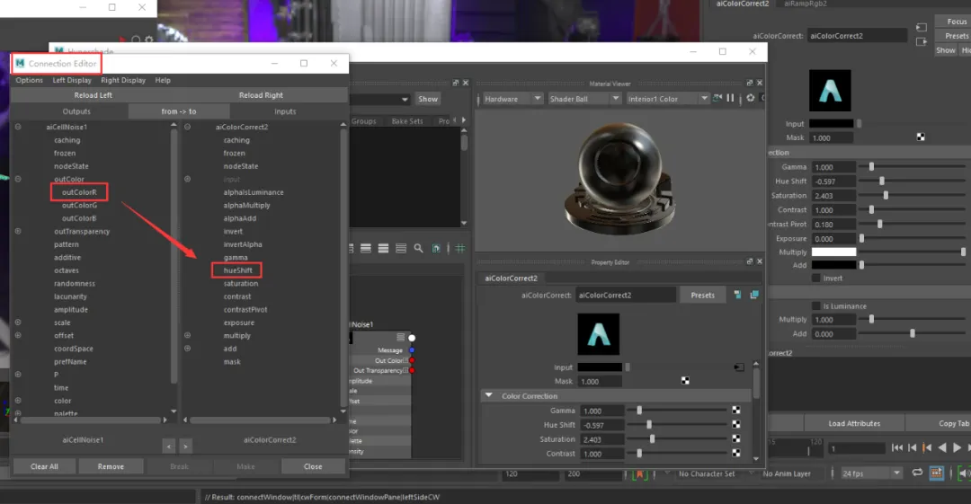
Task: Click the Presets button in Property Editor
Action: point(702,296)
